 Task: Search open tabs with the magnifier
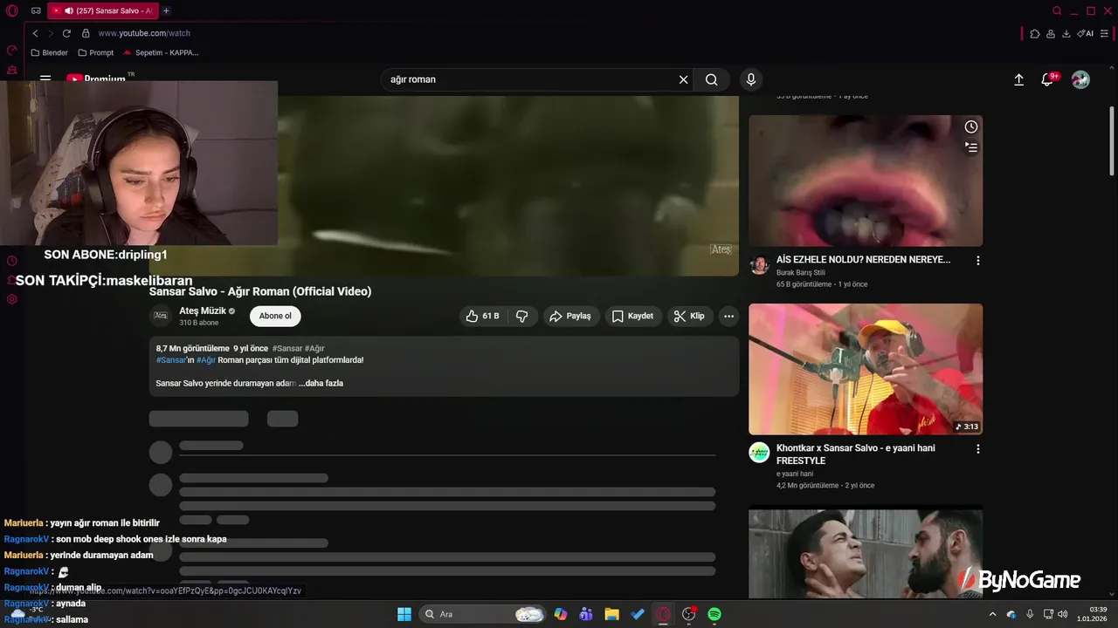(1057, 11)
